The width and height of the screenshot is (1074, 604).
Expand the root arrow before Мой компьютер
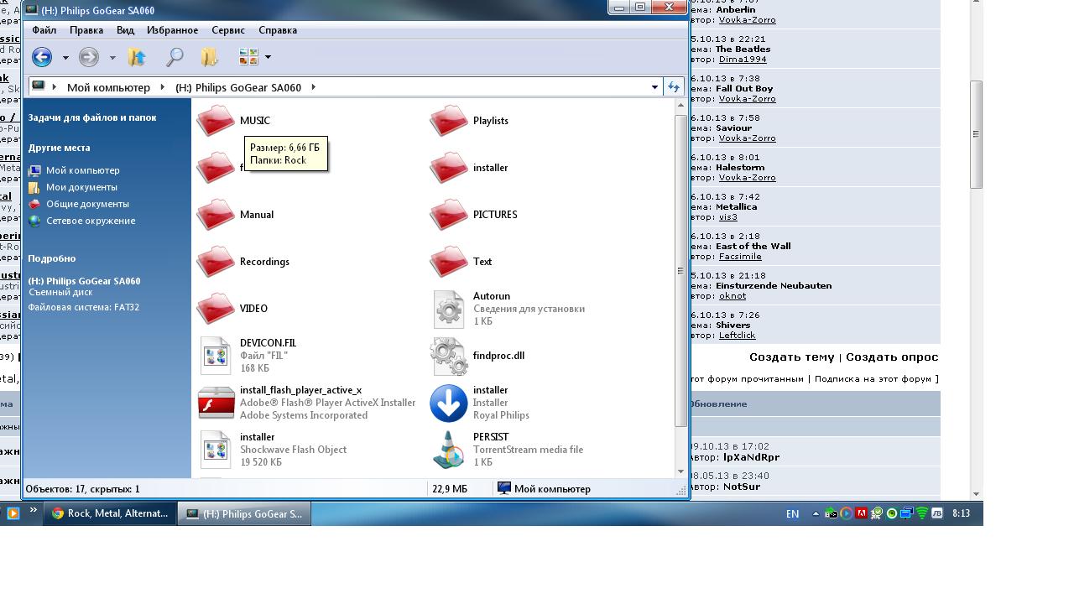pyautogui.click(x=55, y=87)
